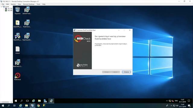Open Server Manager icon on remote taskbar
Screen dimensions: 193x108
coord(45,101)
